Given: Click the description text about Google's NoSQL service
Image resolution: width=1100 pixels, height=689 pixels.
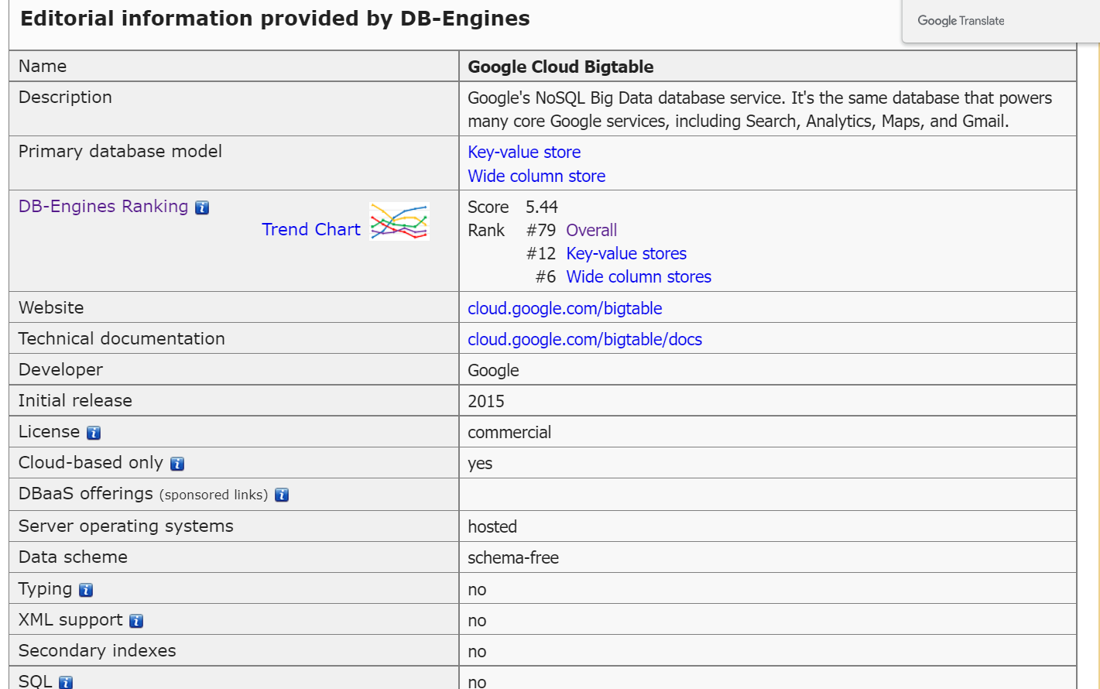Looking at the screenshot, I should click(x=759, y=109).
